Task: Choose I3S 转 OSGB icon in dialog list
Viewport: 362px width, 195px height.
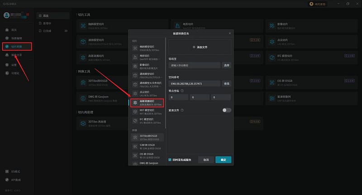Action: click(x=135, y=156)
